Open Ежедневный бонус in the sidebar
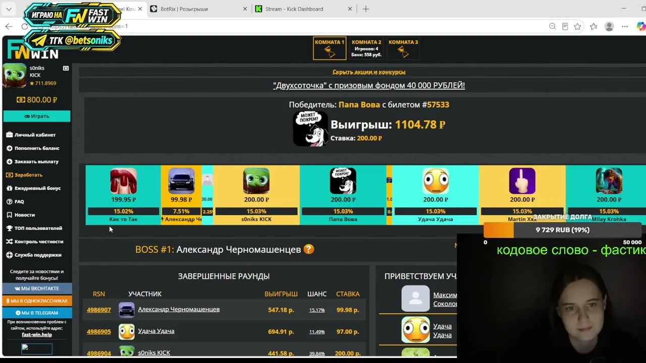This screenshot has height=363, width=646. [34, 188]
